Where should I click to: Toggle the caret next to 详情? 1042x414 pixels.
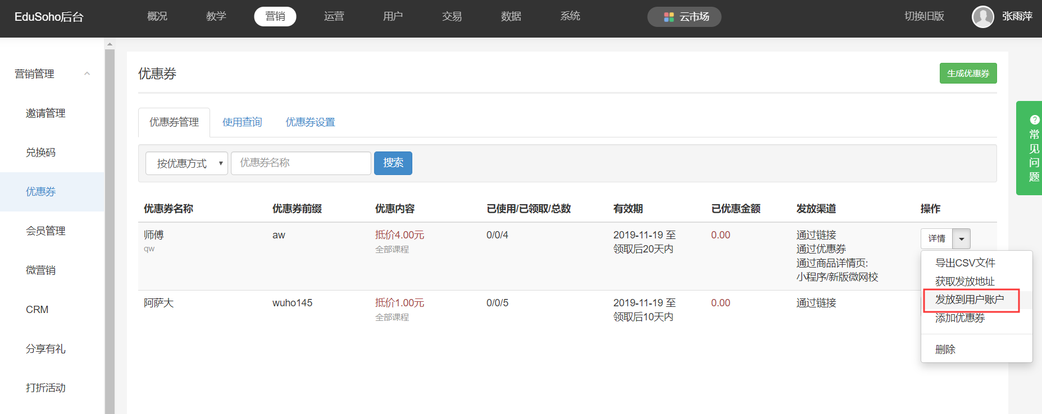pos(961,239)
